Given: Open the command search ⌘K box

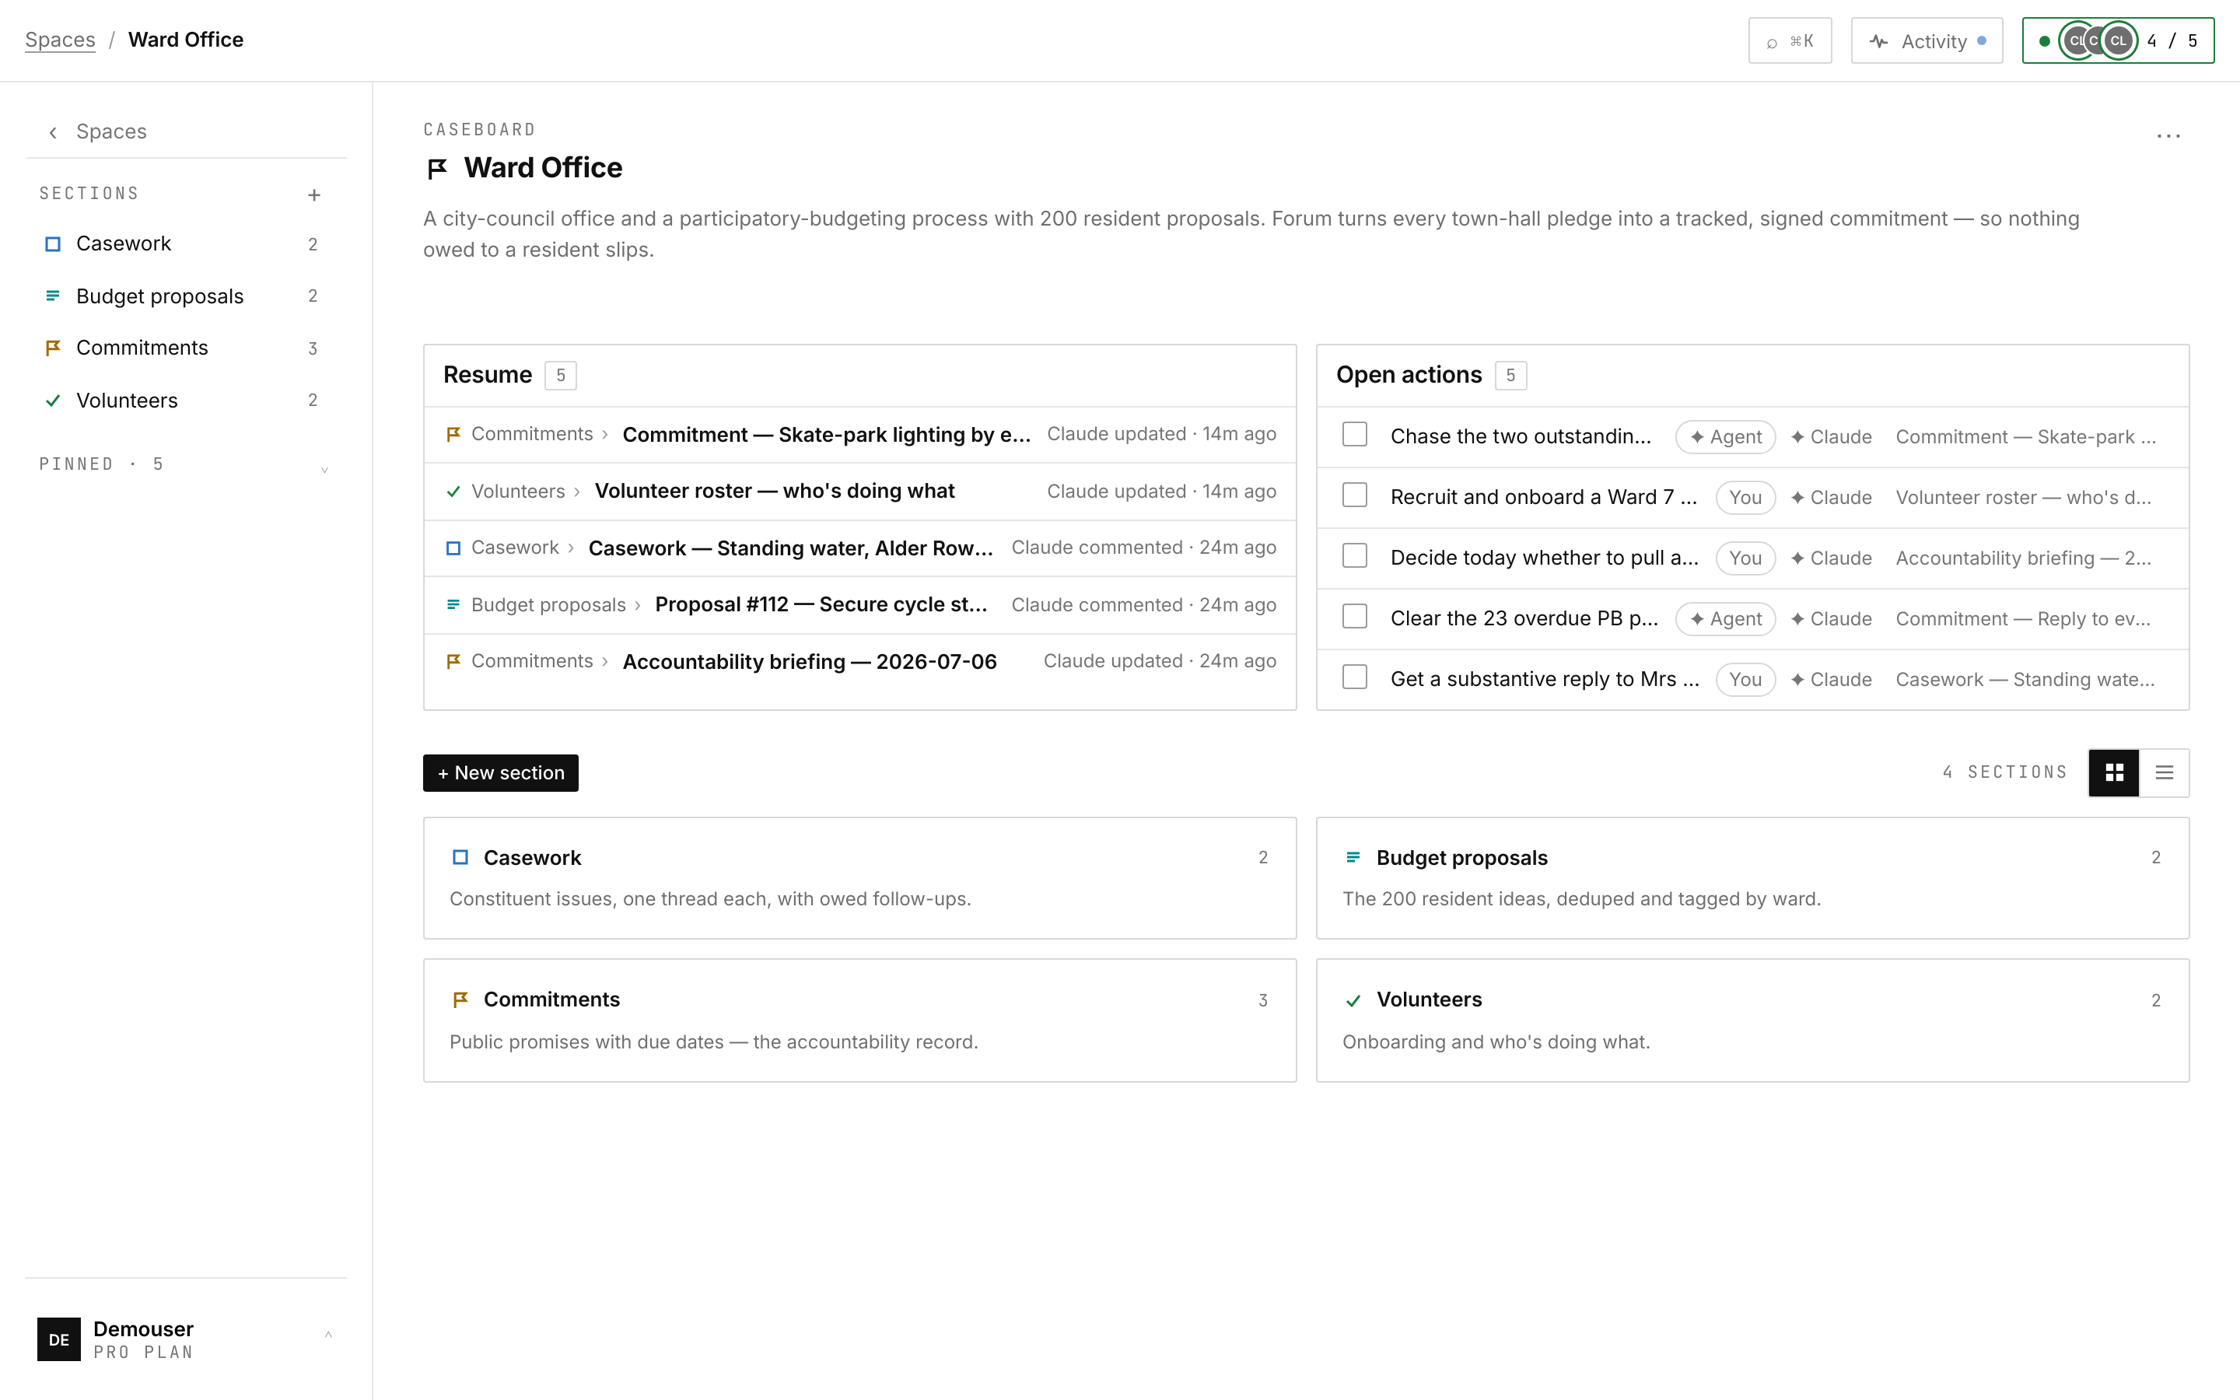Looking at the screenshot, I should click(1789, 40).
